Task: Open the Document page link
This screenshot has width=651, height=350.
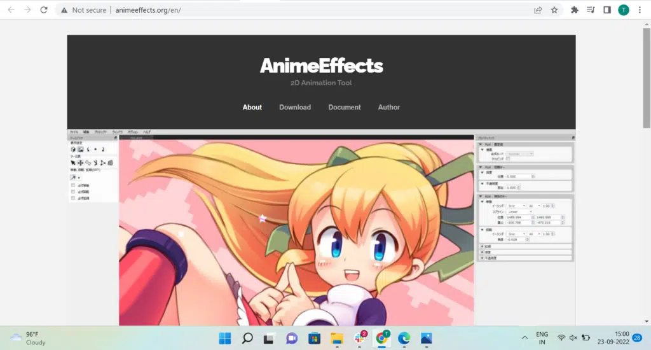Action: click(345, 108)
